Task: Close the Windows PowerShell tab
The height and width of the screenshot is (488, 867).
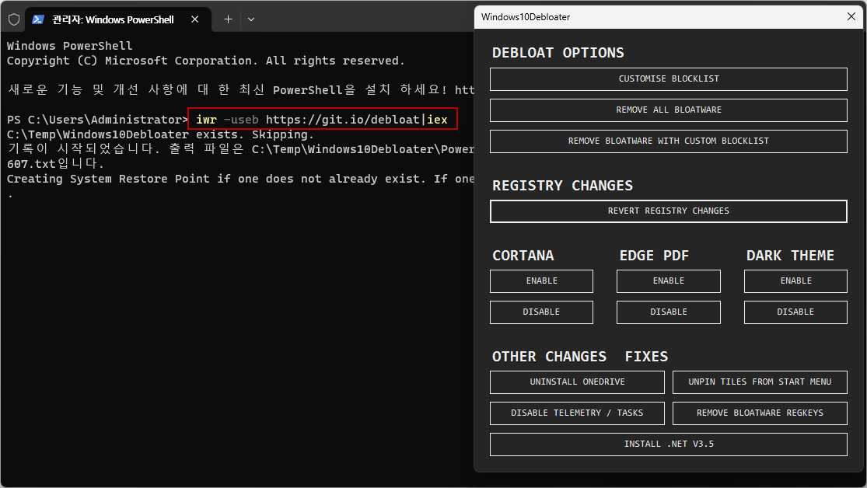Action: click(x=194, y=19)
